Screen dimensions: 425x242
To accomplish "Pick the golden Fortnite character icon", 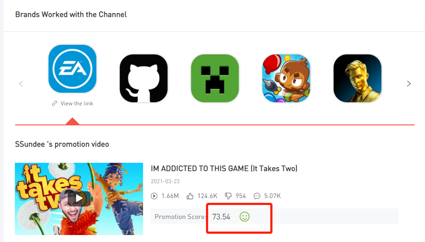I will [358, 78].
